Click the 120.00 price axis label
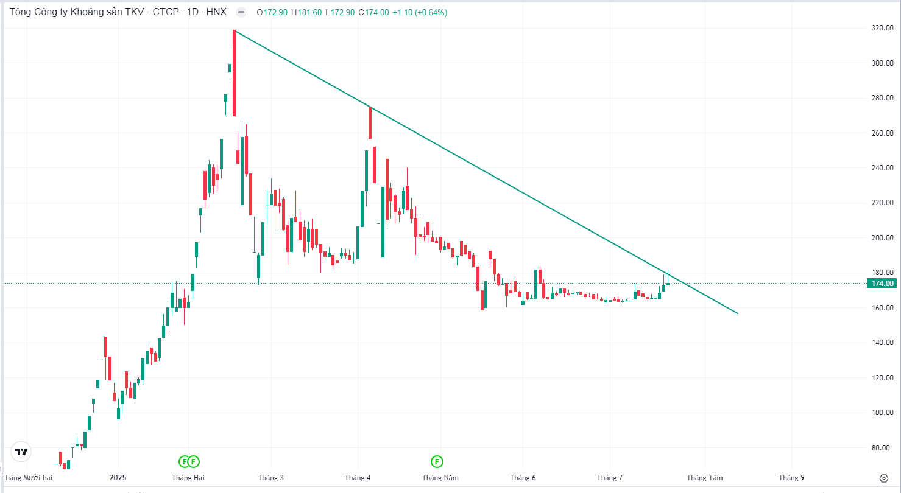The height and width of the screenshot is (493, 901). 882,378
